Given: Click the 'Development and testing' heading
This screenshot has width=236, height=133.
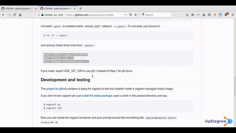Looking at the screenshot, I should coord(65,80).
